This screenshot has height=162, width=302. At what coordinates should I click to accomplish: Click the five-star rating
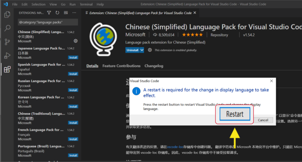pyautogui.click(x=192, y=35)
